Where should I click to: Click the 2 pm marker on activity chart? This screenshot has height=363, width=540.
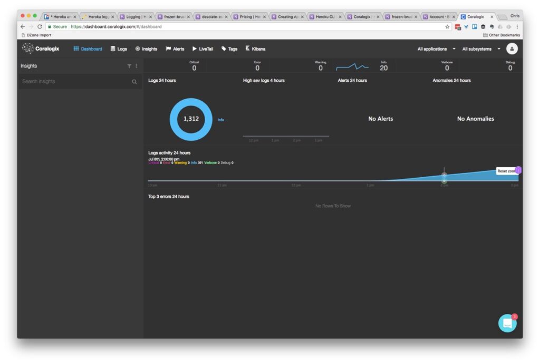point(444,176)
